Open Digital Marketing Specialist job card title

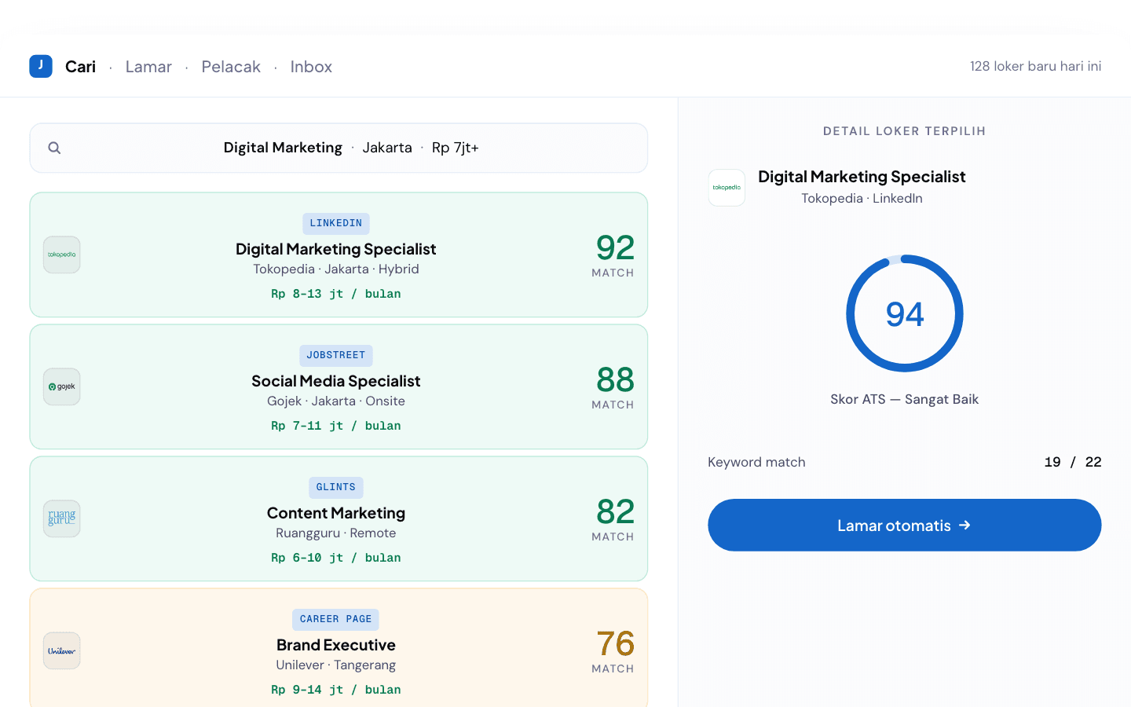pyautogui.click(x=336, y=249)
